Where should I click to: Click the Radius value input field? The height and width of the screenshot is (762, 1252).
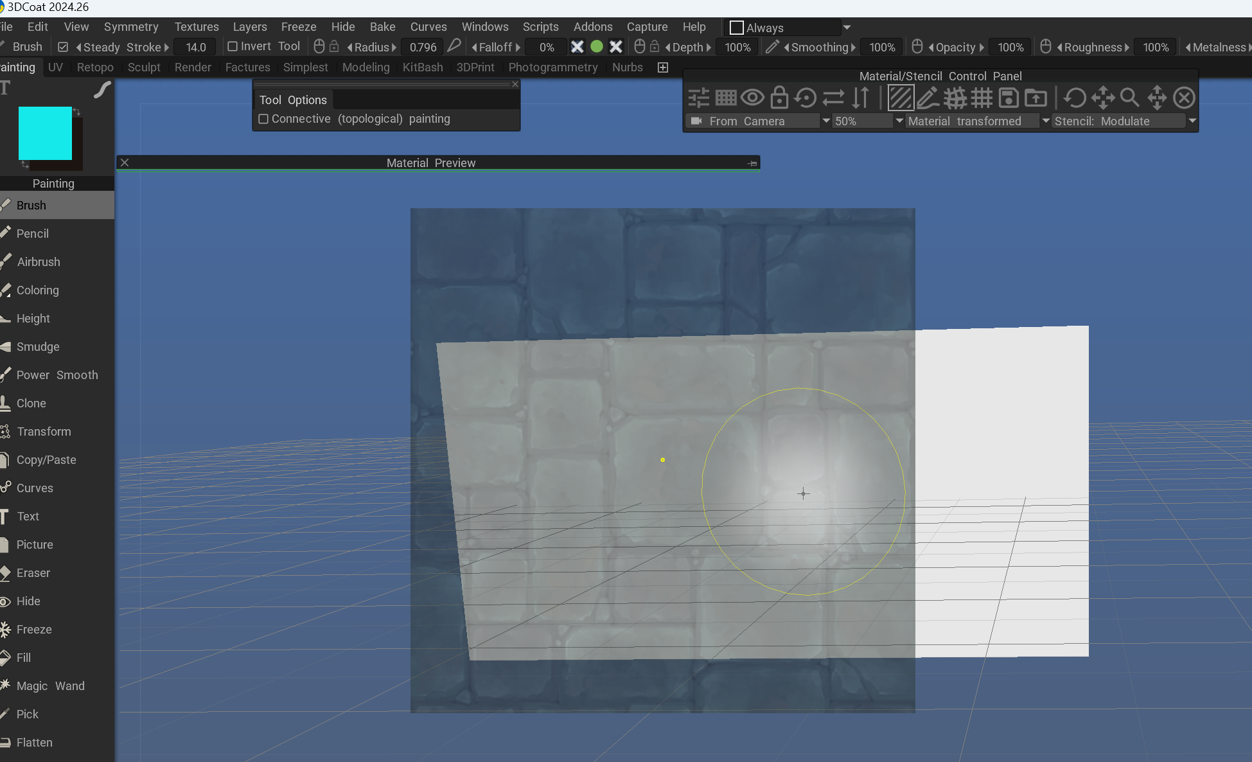pyautogui.click(x=422, y=46)
